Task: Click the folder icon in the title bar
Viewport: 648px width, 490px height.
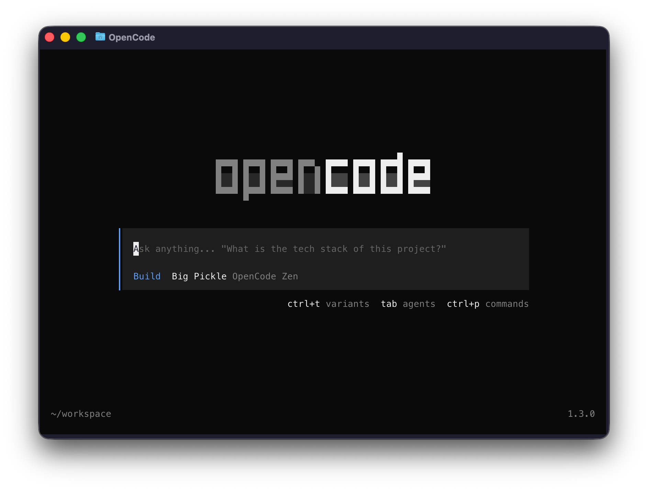Action: 100,37
